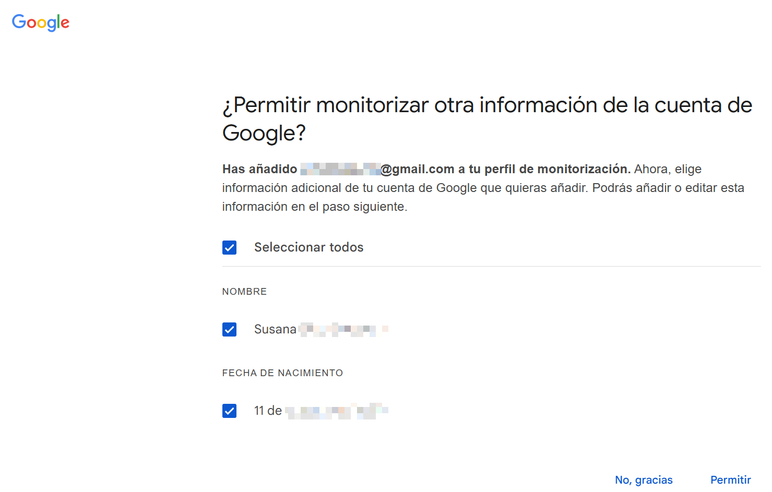The width and height of the screenshot is (772, 492).
Task: Uncheck the Seleccionar todos checkbox
Action: pyautogui.click(x=229, y=247)
